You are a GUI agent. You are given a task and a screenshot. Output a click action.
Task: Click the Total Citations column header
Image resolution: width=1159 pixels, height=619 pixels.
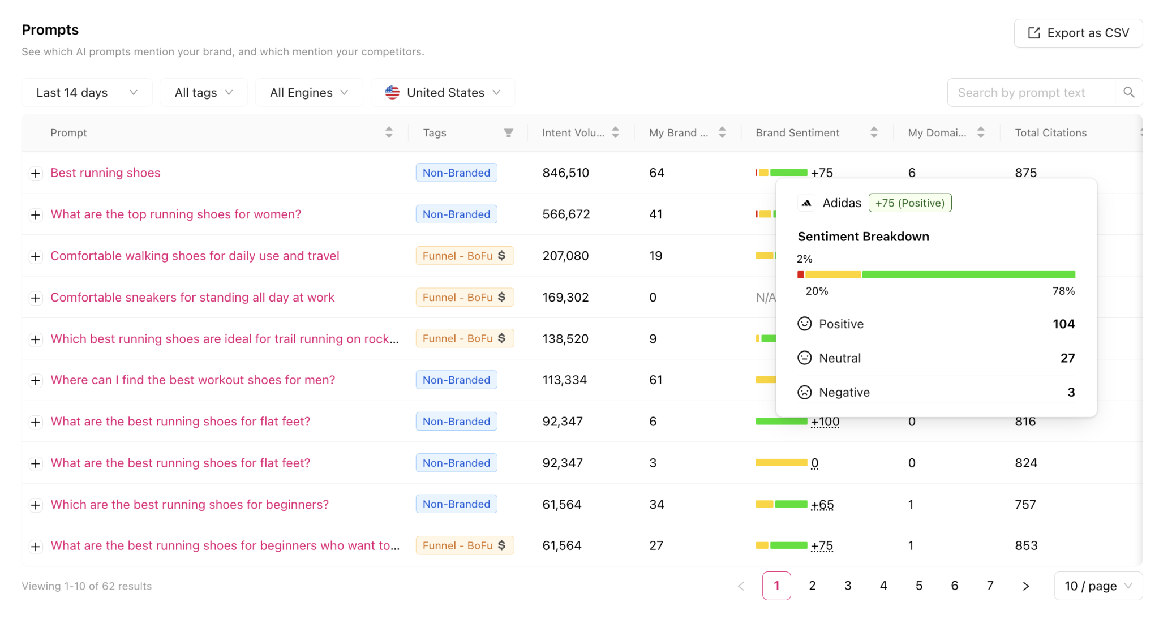coord(1051,132)
